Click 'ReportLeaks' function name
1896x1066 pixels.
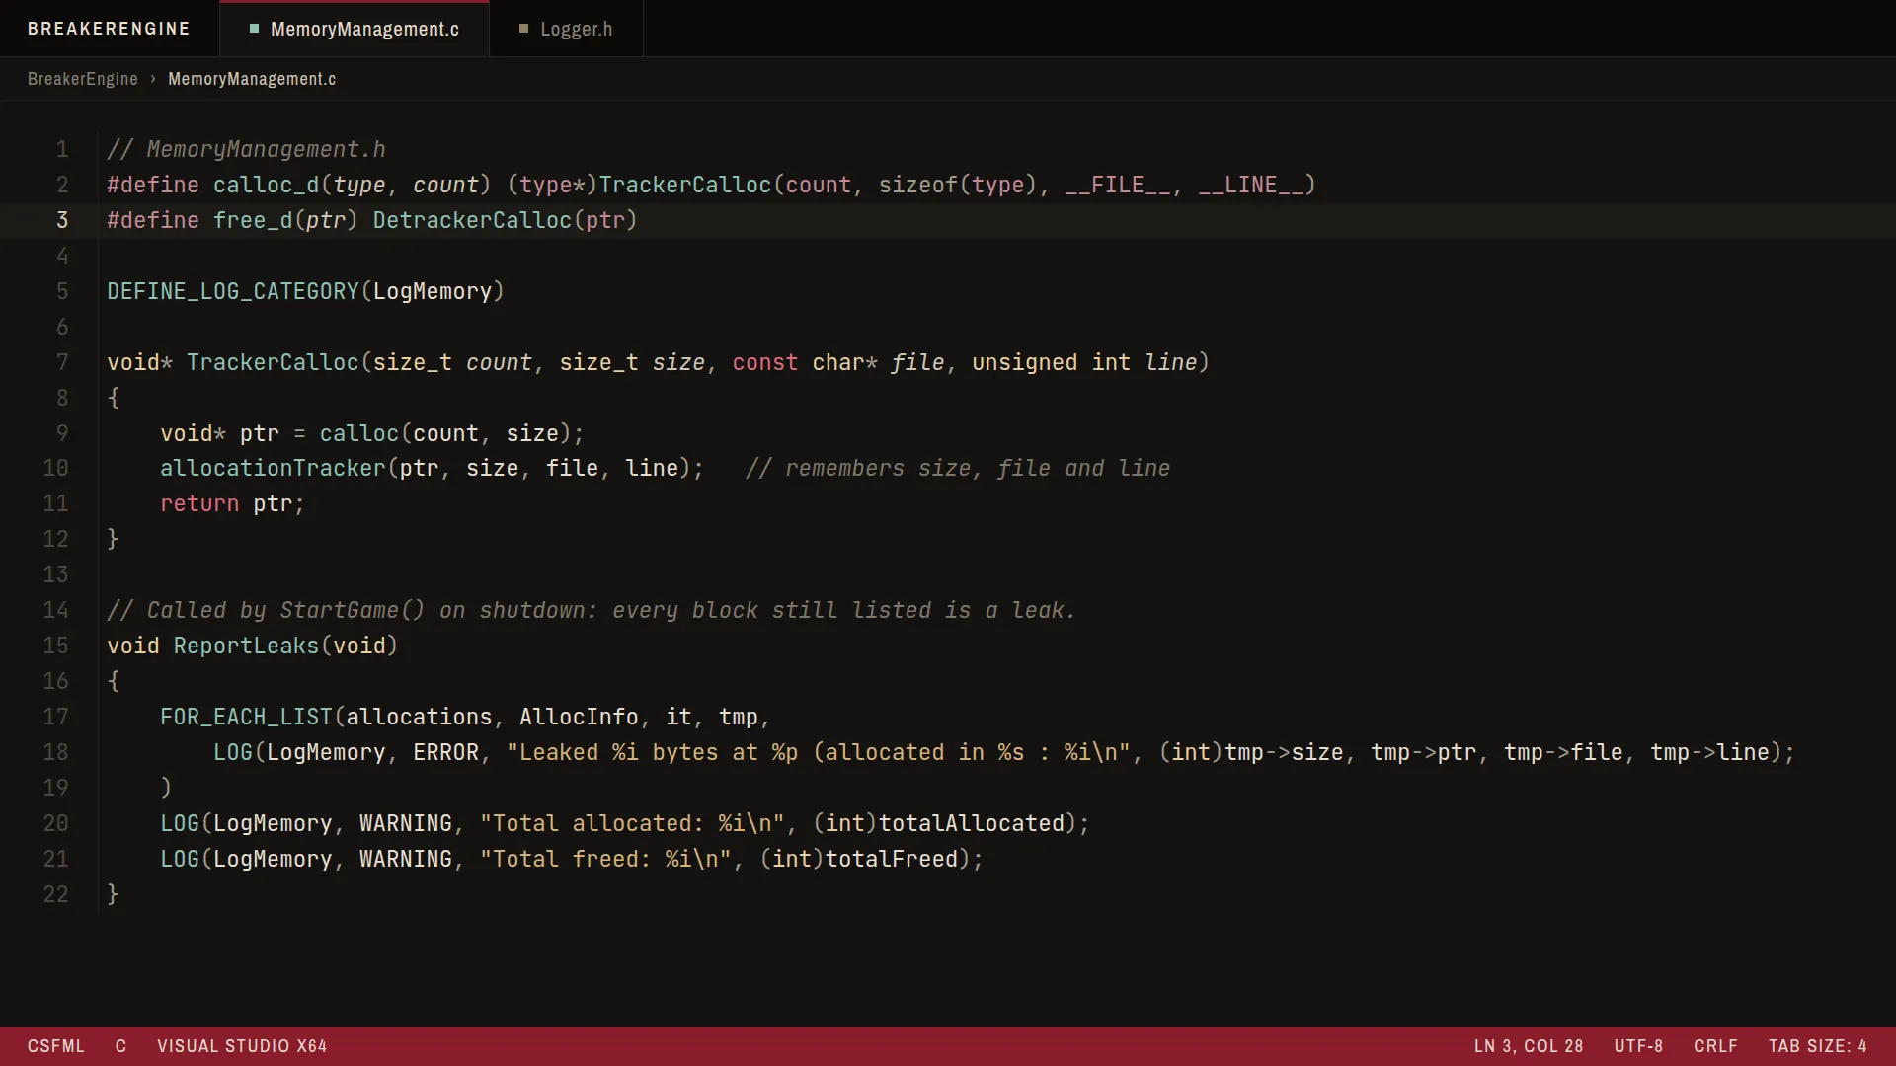pos(246,646)
